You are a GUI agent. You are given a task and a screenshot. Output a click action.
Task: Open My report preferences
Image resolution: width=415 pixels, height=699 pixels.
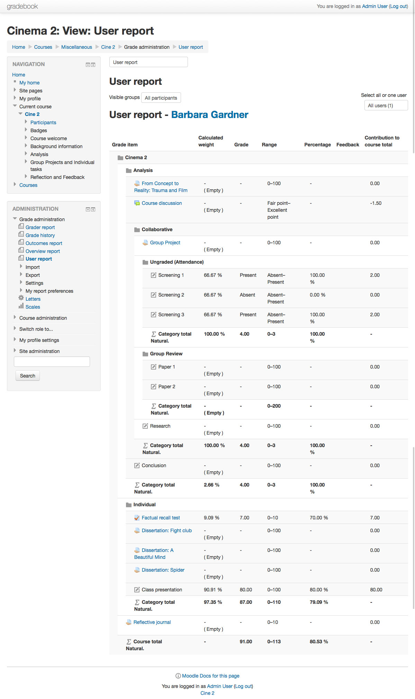[x=49, y=291]
